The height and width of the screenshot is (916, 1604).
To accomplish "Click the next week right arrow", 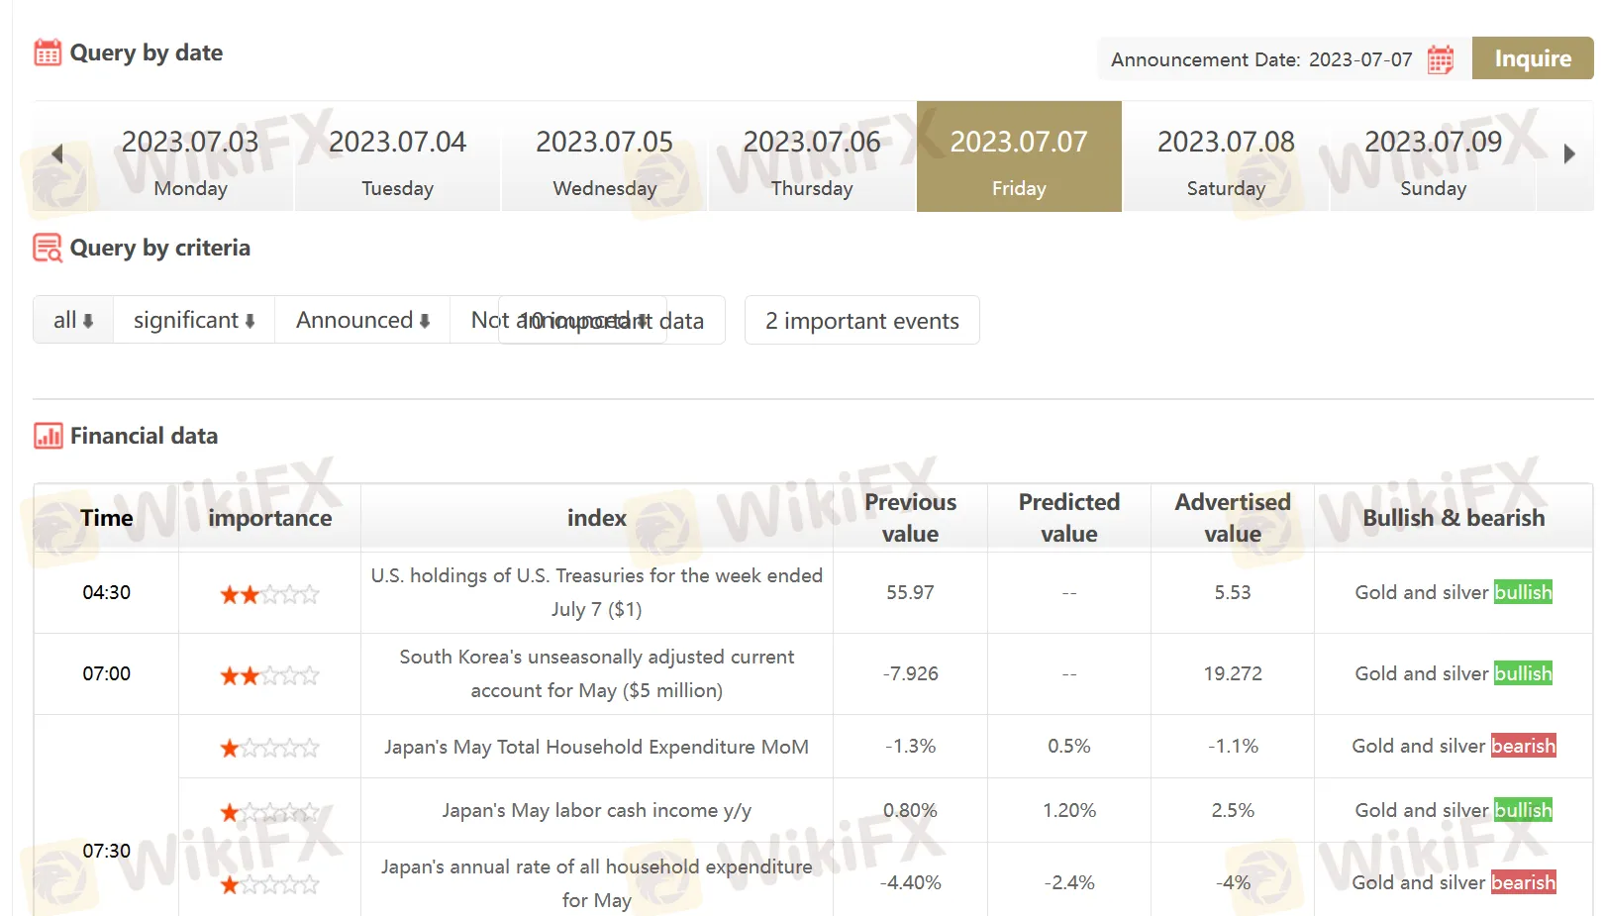I will 1568,154.
